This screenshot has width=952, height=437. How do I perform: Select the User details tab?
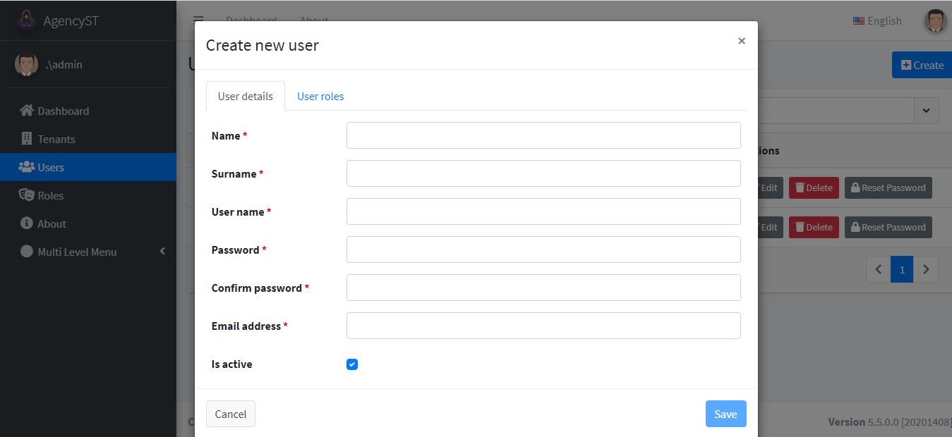tap(246, 96)
